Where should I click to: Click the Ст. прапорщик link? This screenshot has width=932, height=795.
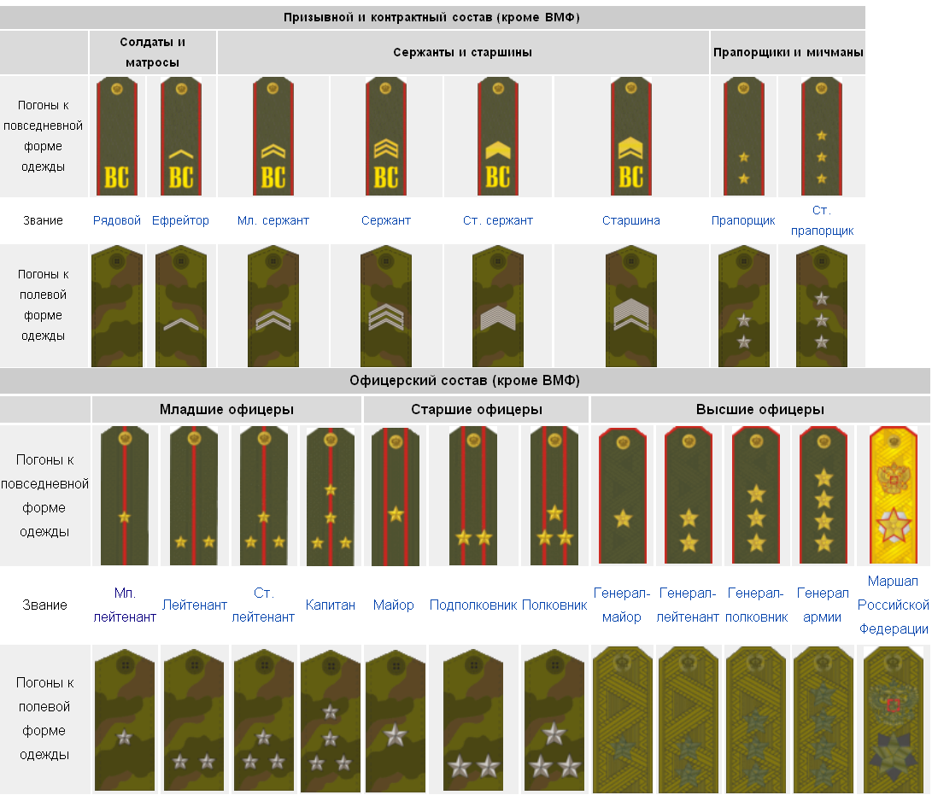[x=822, y=220]
